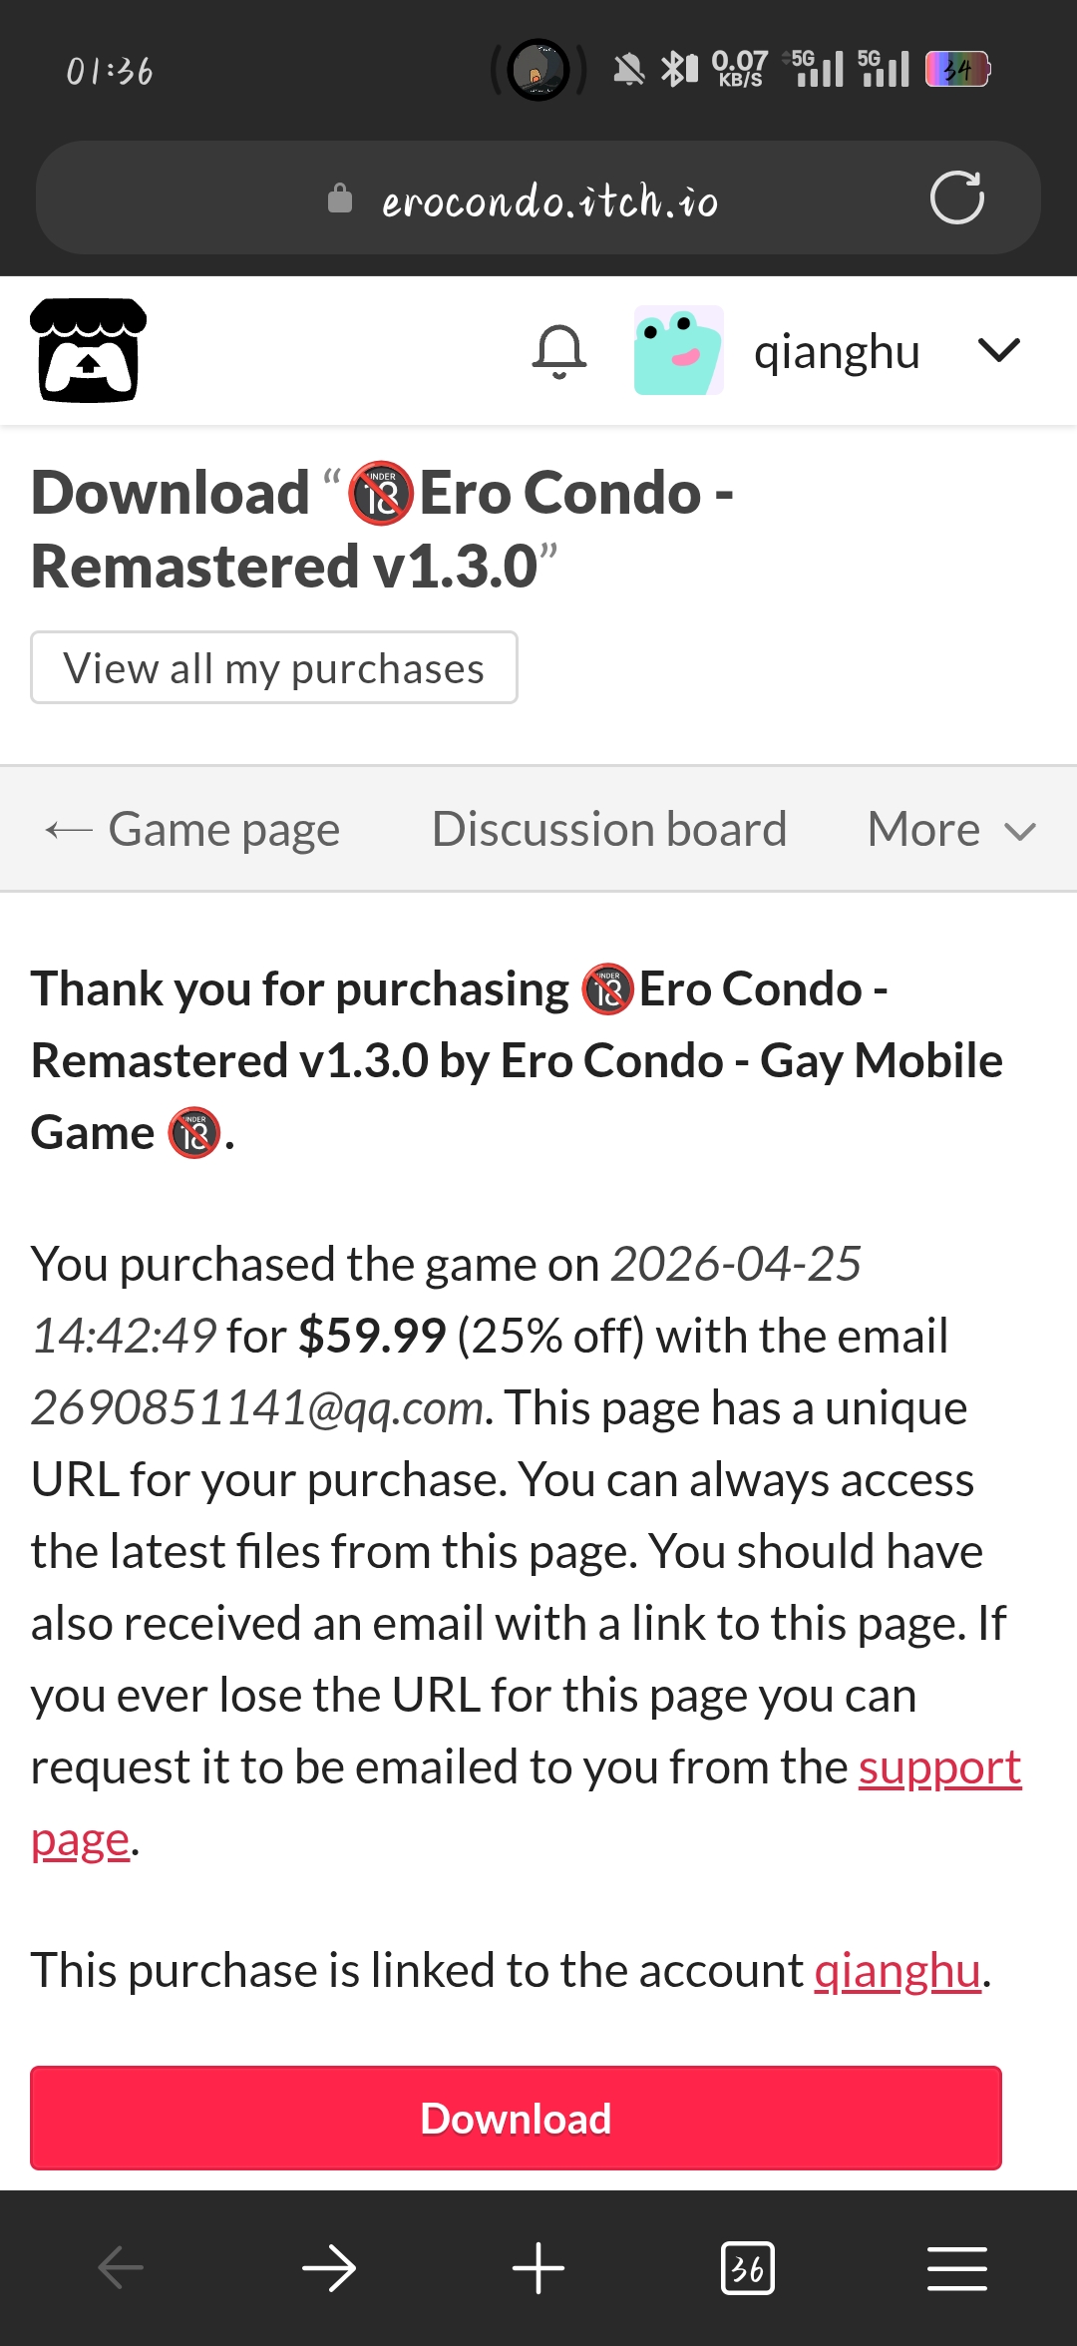Screen dimensions: 1077x2346
Task: Tap the lock icon in address bar
Action: tap(340, 198)
